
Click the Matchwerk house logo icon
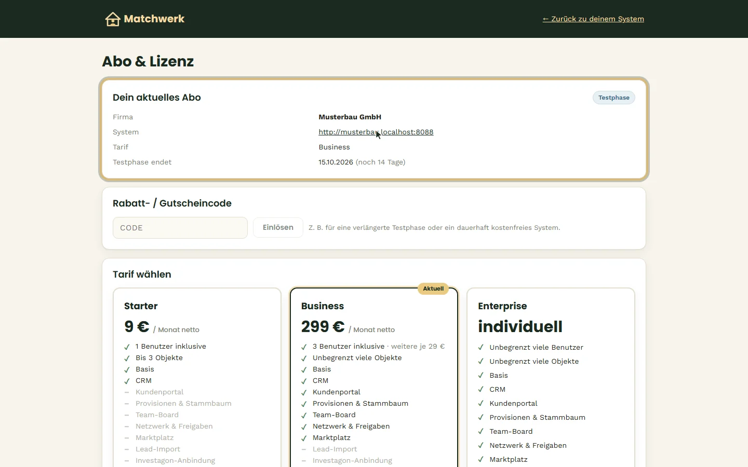(113, 19)
